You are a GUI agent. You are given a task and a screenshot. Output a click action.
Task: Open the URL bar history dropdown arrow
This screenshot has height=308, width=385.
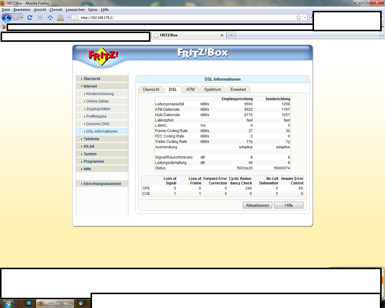[x=305, y=17]
